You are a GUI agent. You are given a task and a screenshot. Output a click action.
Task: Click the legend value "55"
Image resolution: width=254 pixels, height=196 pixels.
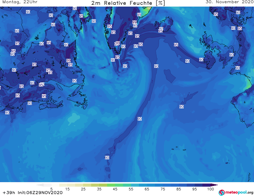pos(131,189)
